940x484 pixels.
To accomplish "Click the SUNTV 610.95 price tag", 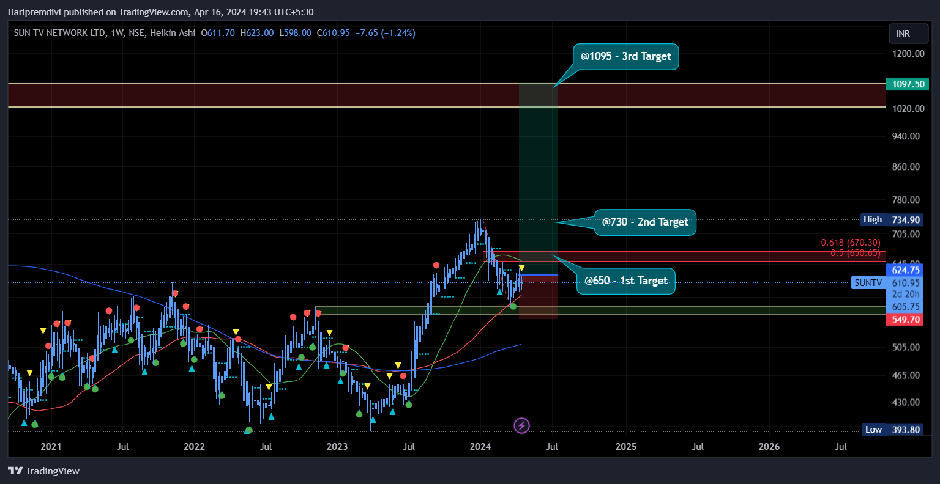I will (x=887, y=283).
